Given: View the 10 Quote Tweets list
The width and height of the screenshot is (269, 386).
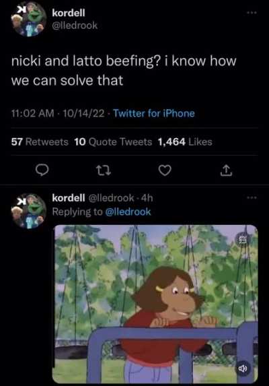Looking at the screenshot, I should [113, 141].
